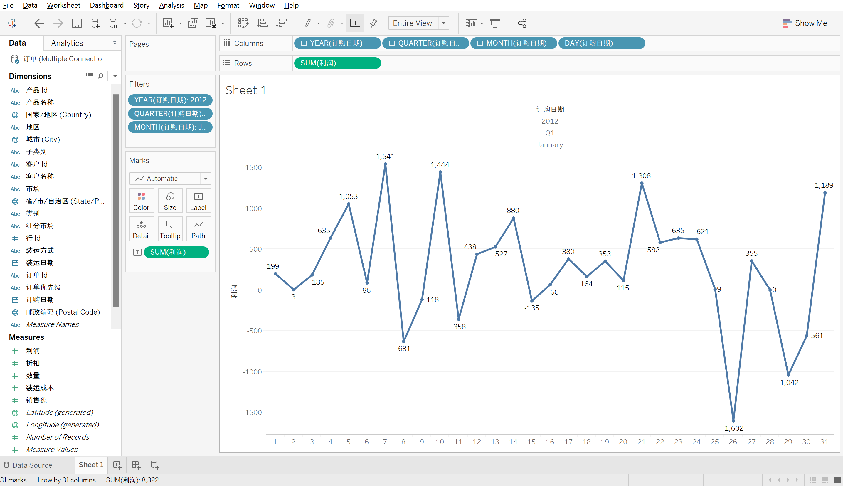Collapse the YEAR(订购日期) pill in Columns

(304, 43)
